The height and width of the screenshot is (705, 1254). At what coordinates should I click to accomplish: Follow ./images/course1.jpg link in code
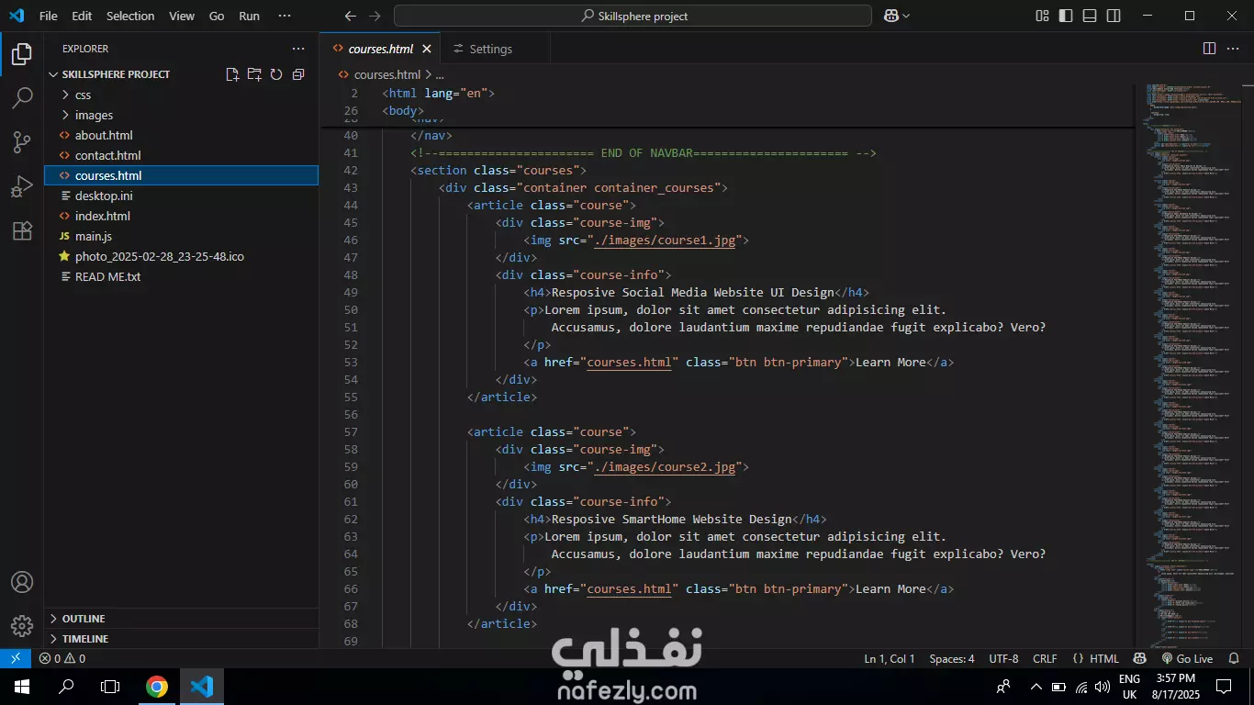pyautogui.click(x=665, y=240)
